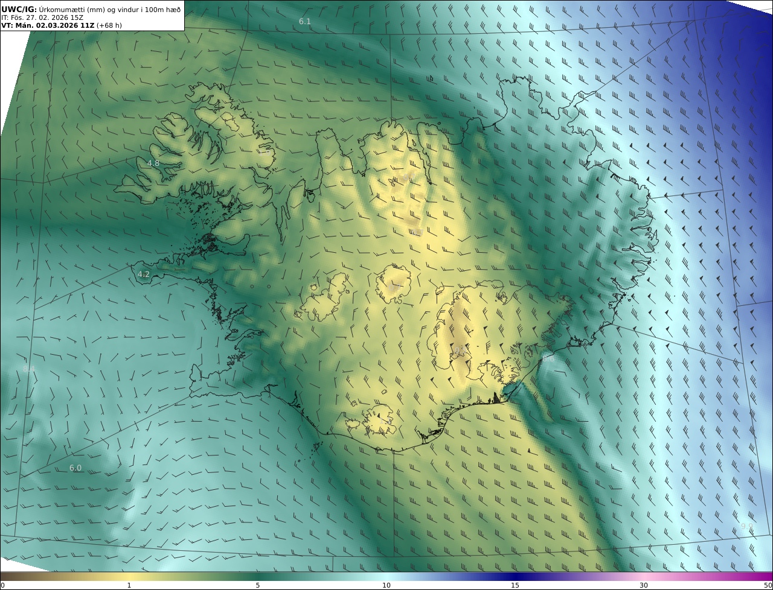
Task: Click the '5' tick on color scale
Action: coord(258,585)
